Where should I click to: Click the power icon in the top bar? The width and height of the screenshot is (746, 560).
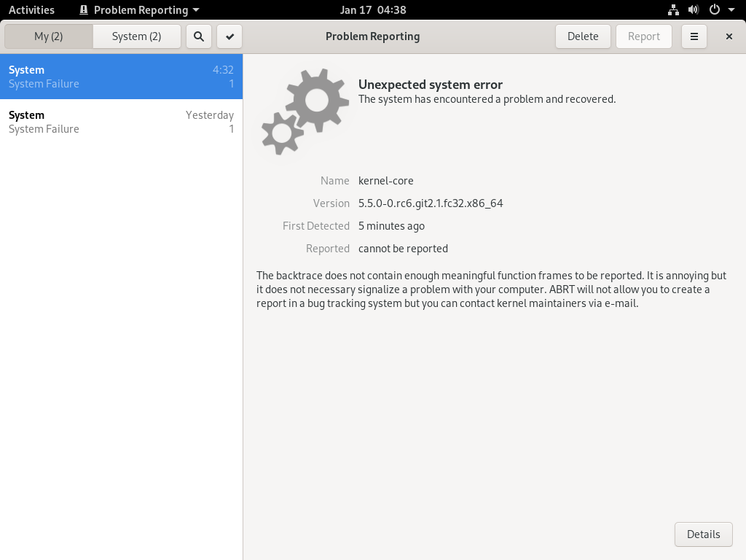(714, 9)
